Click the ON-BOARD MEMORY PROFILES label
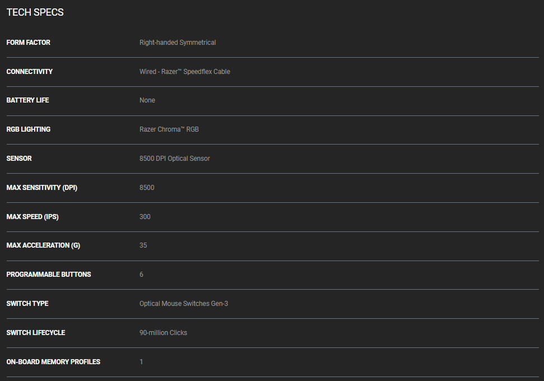544x381 pixels. point(53,362)
